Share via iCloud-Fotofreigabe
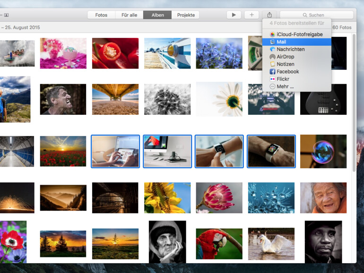 299,34
